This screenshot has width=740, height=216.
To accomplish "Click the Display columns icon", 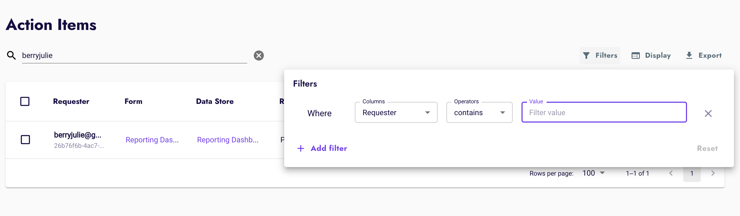I will point(635,55).
